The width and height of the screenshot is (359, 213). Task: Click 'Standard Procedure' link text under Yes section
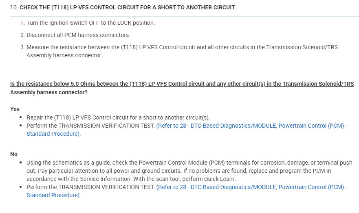pyautogui.click(x=53, y=134)
